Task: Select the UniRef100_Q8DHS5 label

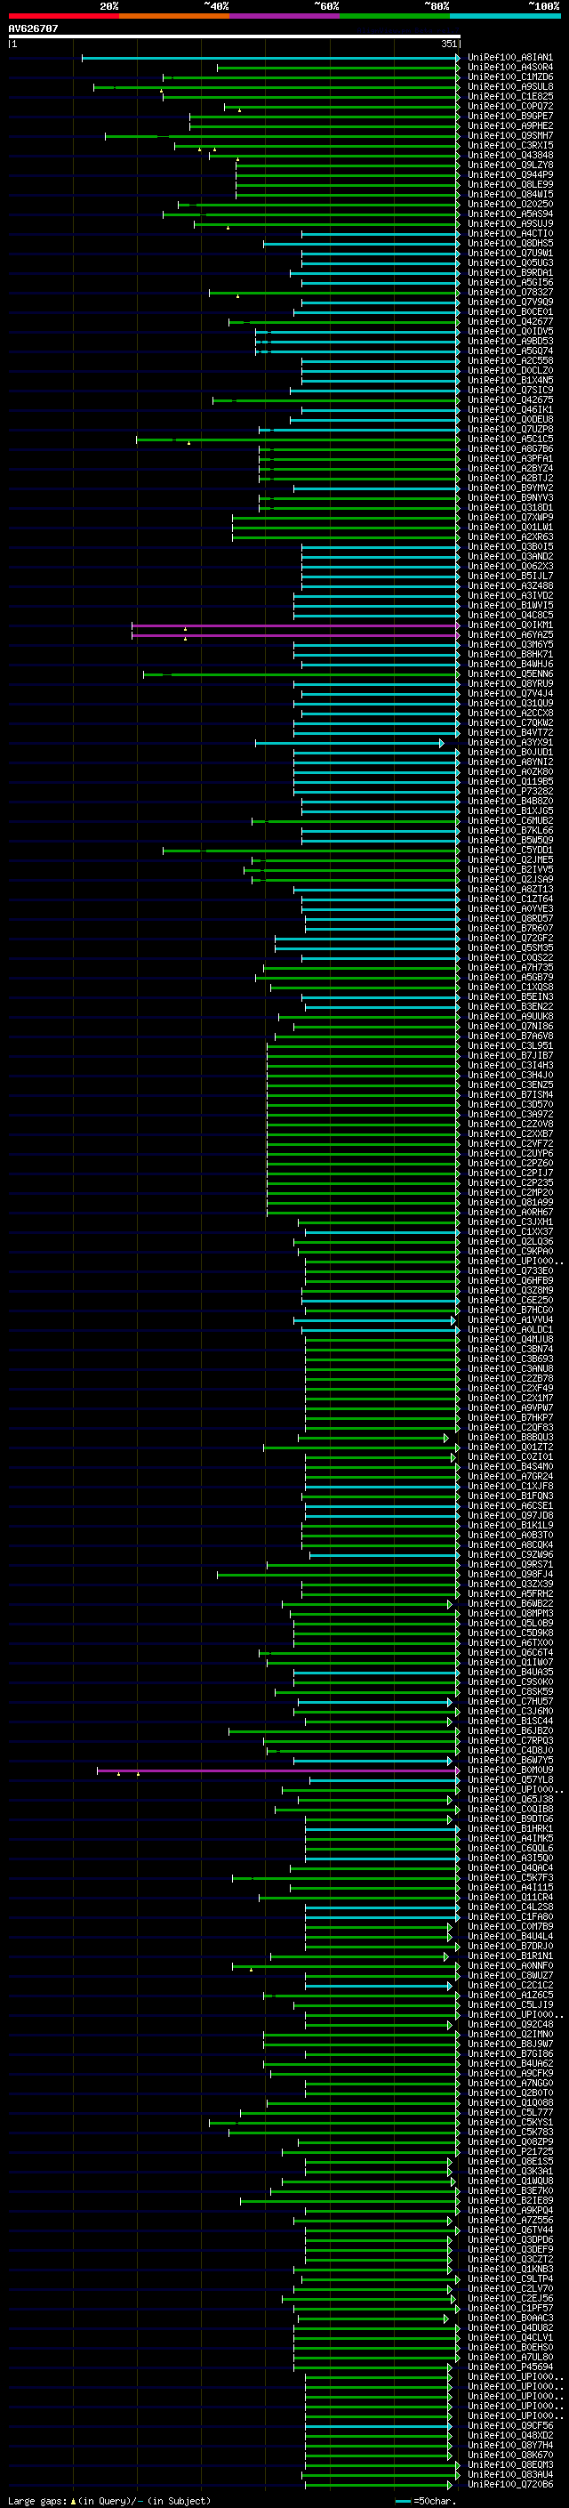Action: [509, 244]
